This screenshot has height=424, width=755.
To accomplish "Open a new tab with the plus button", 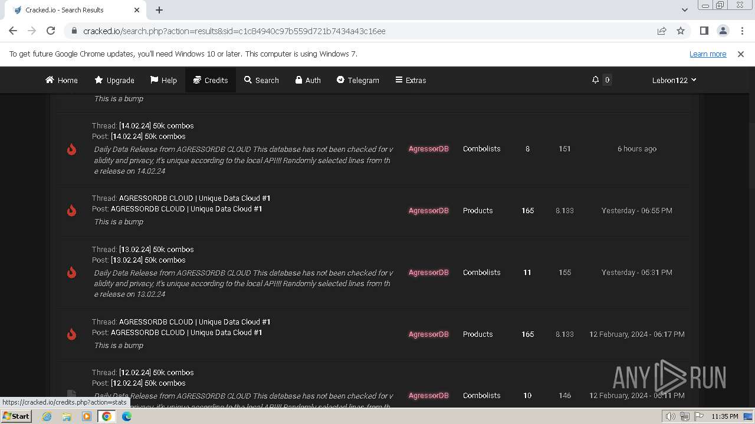I will 159,10.
